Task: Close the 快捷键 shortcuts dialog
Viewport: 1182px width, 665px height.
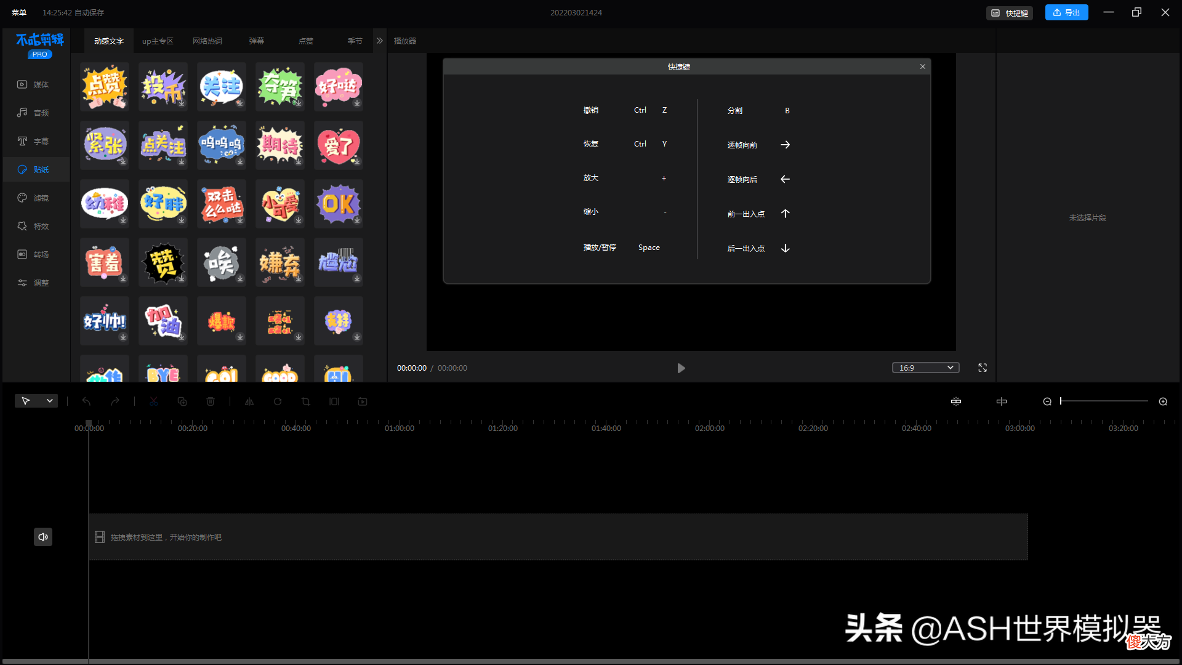Action: (923, 66)
